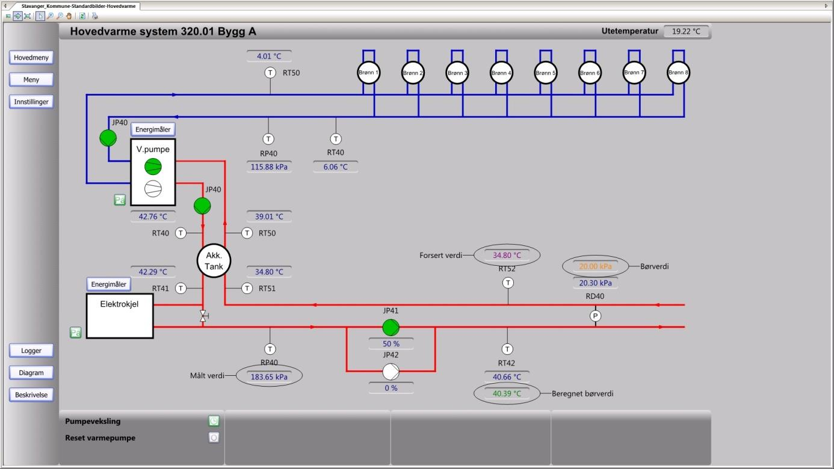834x469 pixels.
Task: Click the valve symbol next to Elektrokjel
Action: click(203, 316)
